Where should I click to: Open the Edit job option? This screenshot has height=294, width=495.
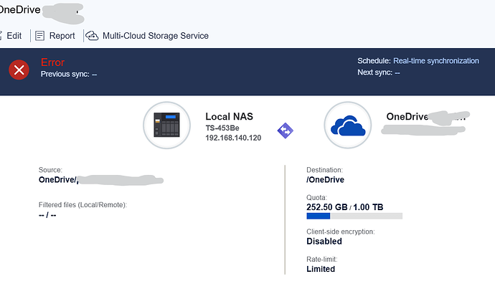(x=14, y=36)
